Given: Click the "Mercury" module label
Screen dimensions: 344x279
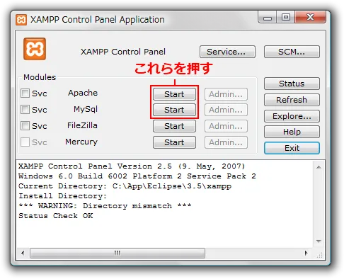Looking at the screenshot, I should [81, 142].
